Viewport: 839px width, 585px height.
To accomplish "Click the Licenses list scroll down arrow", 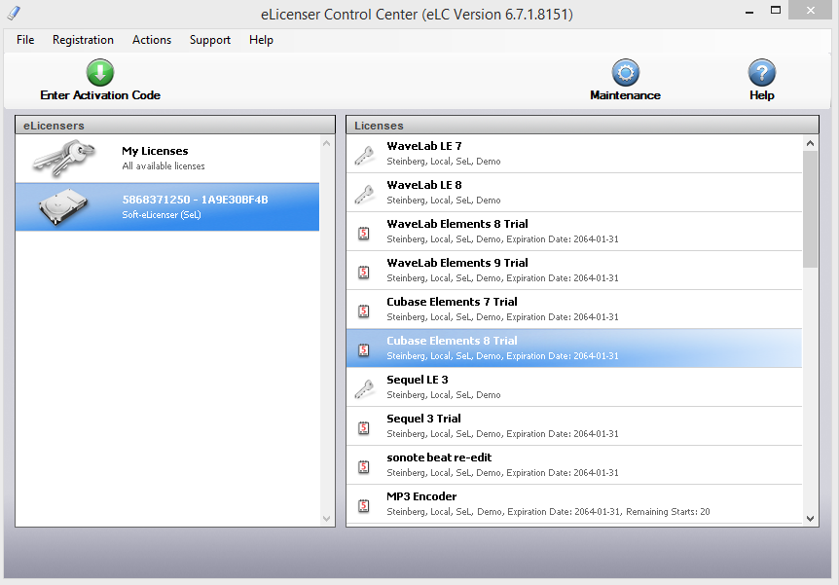I will [x=810, y=518].
